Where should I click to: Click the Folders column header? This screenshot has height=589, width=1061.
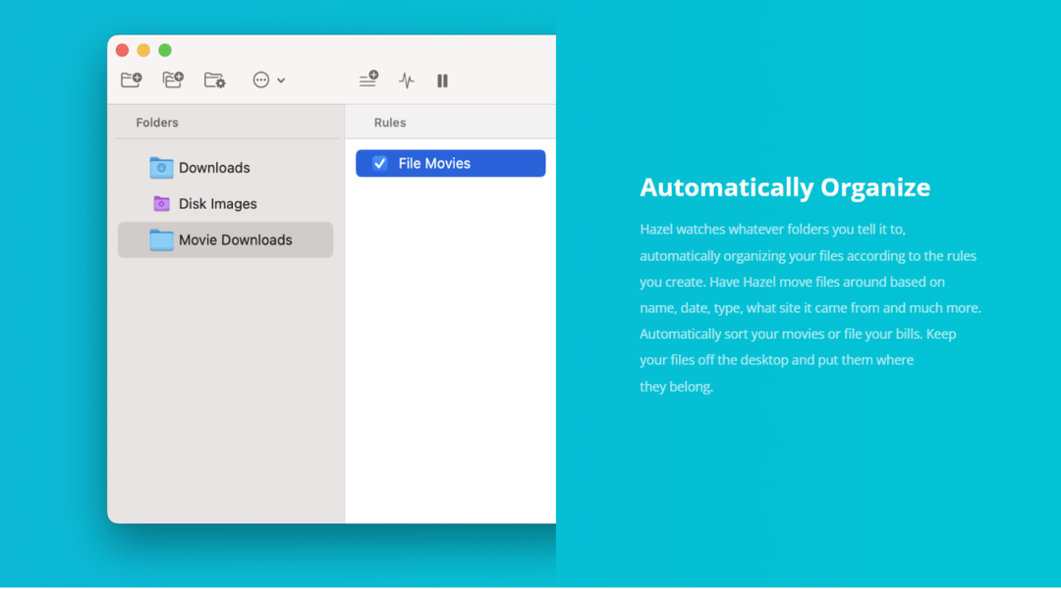click(x=157, y=123)
